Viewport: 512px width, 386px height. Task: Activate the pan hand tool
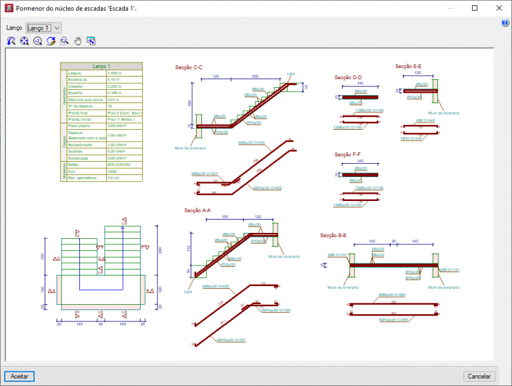[x=78, y=41]
